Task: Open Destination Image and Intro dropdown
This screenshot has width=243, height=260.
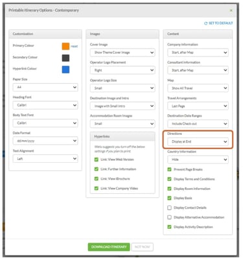Action: (x=122, y=106)
